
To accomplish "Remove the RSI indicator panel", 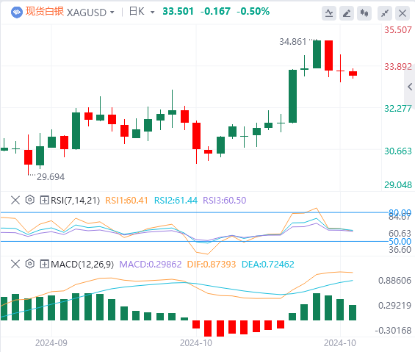I will (15, 200).
